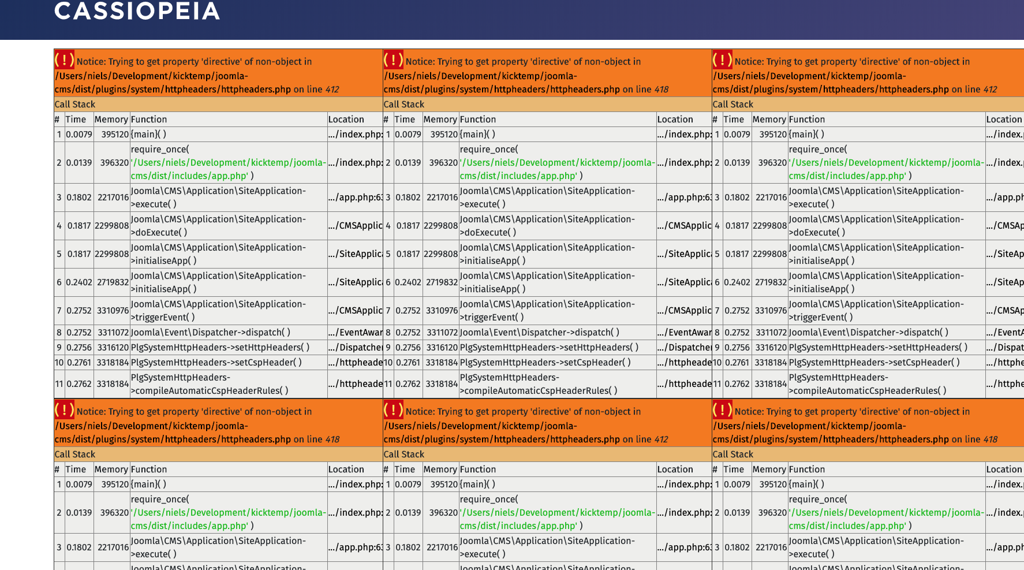1024x570 pixels.
Task: Click warning icon of top-middle line 418 notice
Action: pos(394,59)
